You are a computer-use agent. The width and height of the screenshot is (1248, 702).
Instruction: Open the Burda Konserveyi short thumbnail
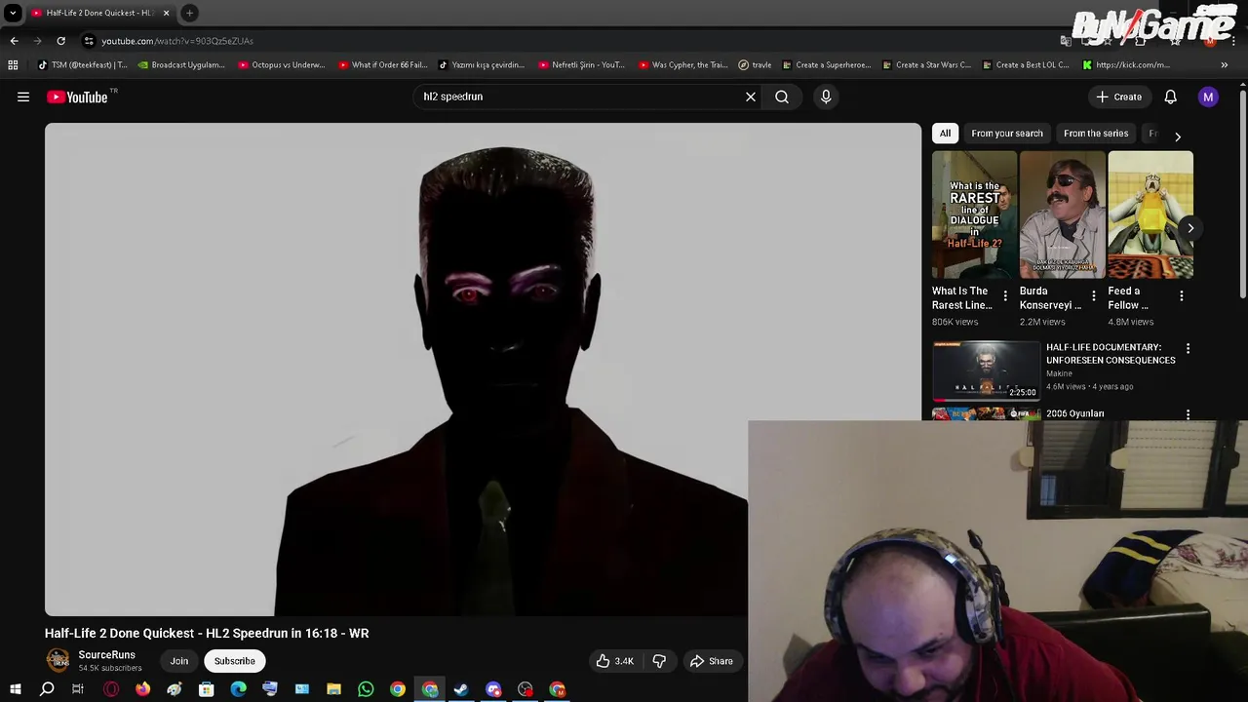1062,215
